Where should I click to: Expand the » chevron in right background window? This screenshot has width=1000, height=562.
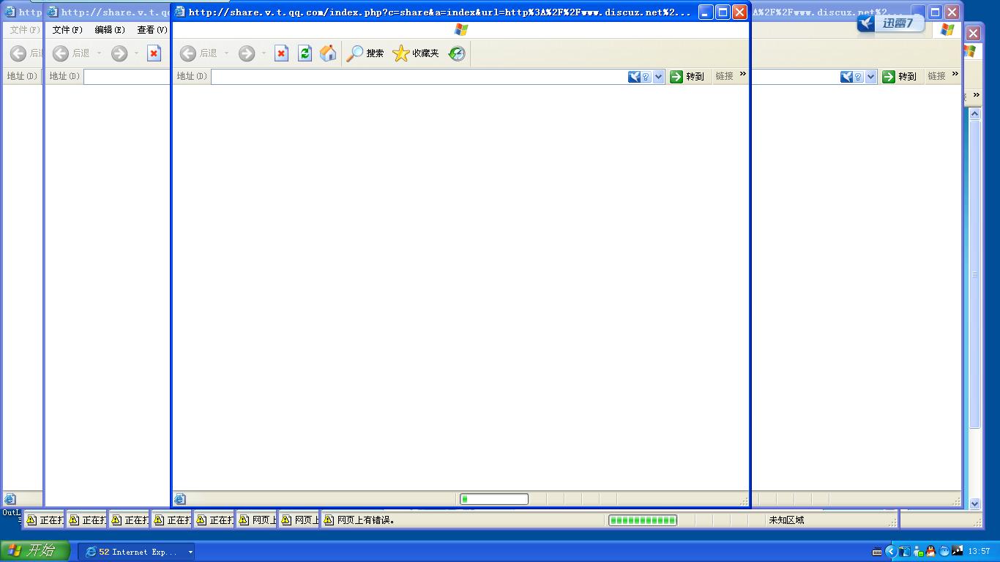click(955, 74)
